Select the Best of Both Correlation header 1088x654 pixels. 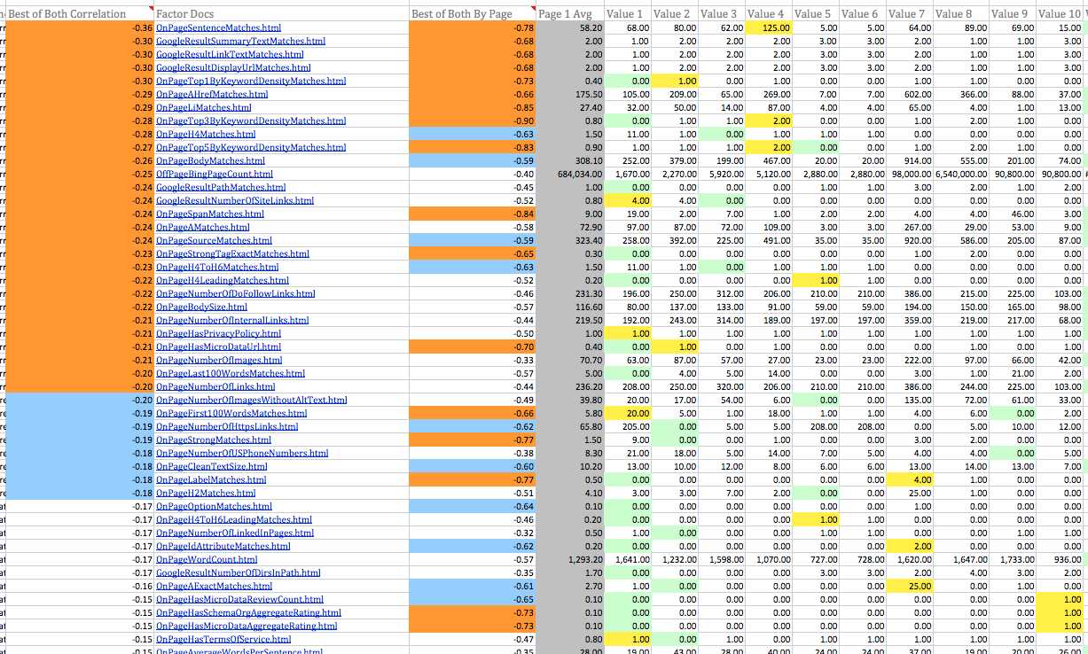(79, 14)
